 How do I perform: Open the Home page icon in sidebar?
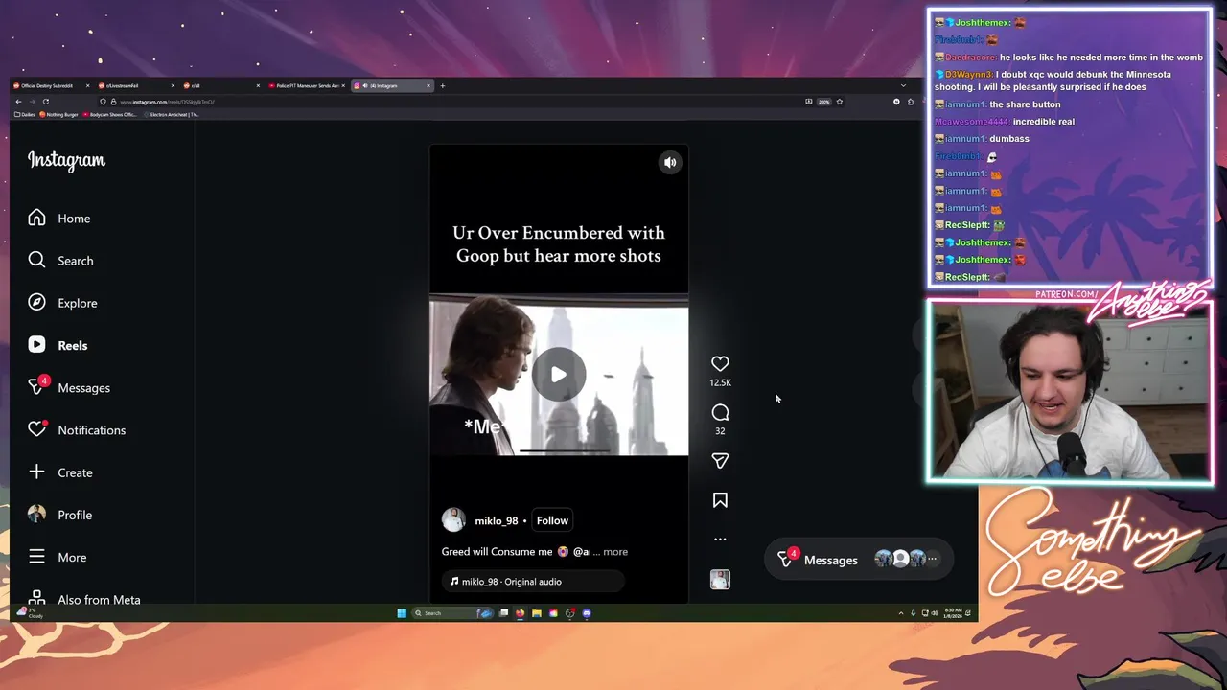36,218
